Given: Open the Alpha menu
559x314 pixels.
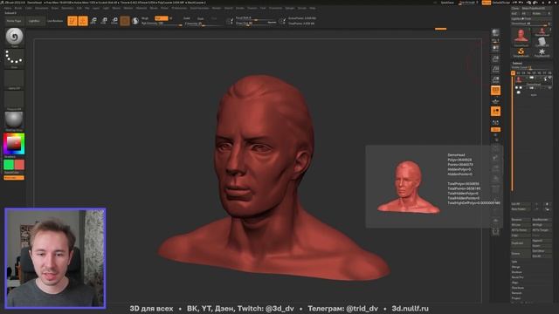Looking at the screenshot, I should pyautogui.click(x=7, y=8).
